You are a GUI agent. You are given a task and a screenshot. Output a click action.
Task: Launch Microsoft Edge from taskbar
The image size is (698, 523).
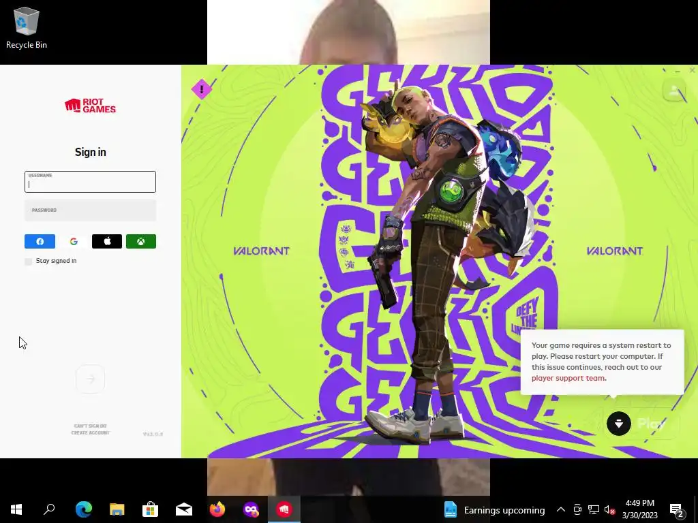[84, 509]
